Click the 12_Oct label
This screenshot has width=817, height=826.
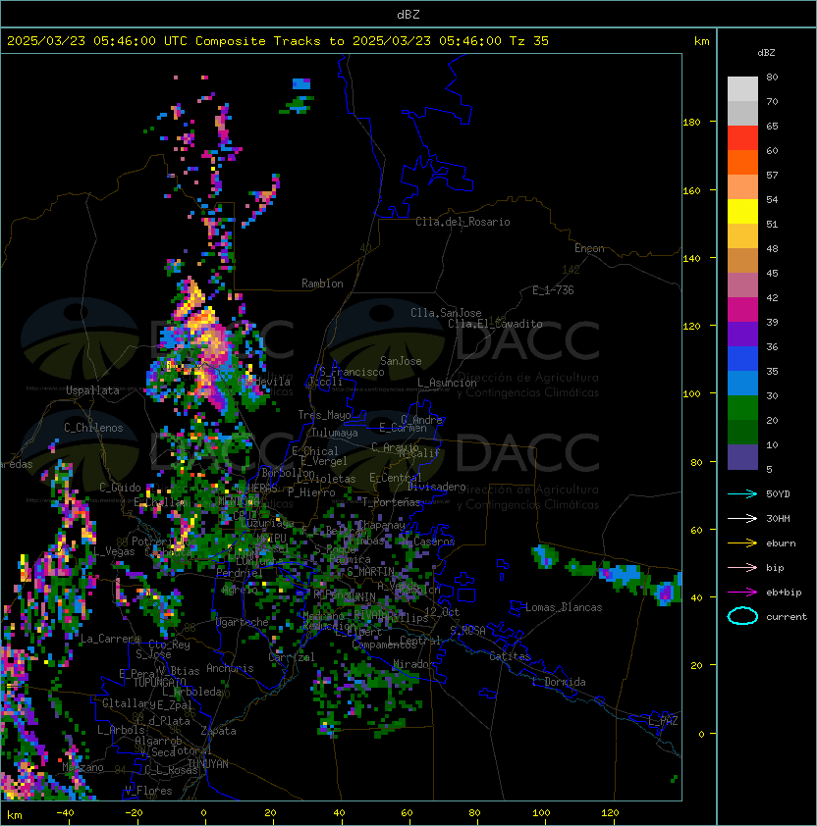click(442, 611)
